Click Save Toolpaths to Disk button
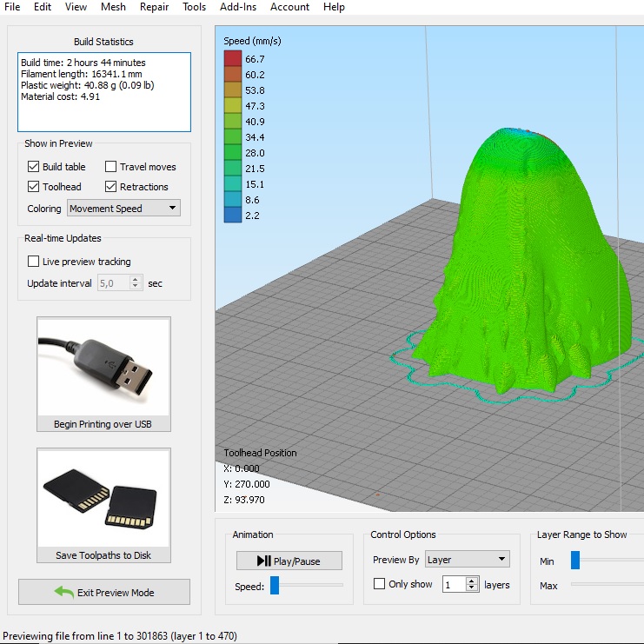The image size is (644, 644). click(x=103, y=555)
